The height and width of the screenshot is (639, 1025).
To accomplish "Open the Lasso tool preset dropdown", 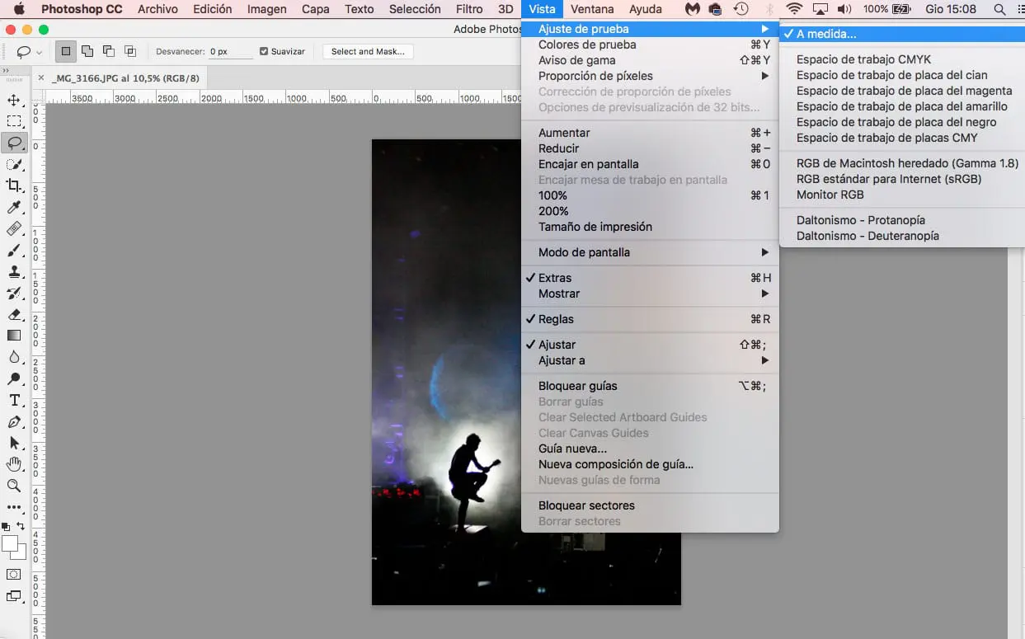I will pos(28,51).
